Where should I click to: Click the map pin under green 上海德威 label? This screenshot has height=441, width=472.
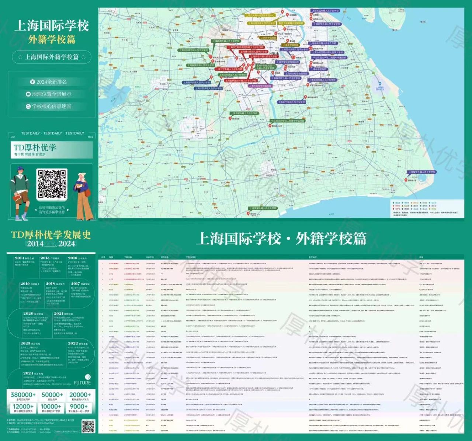point(230,118)
